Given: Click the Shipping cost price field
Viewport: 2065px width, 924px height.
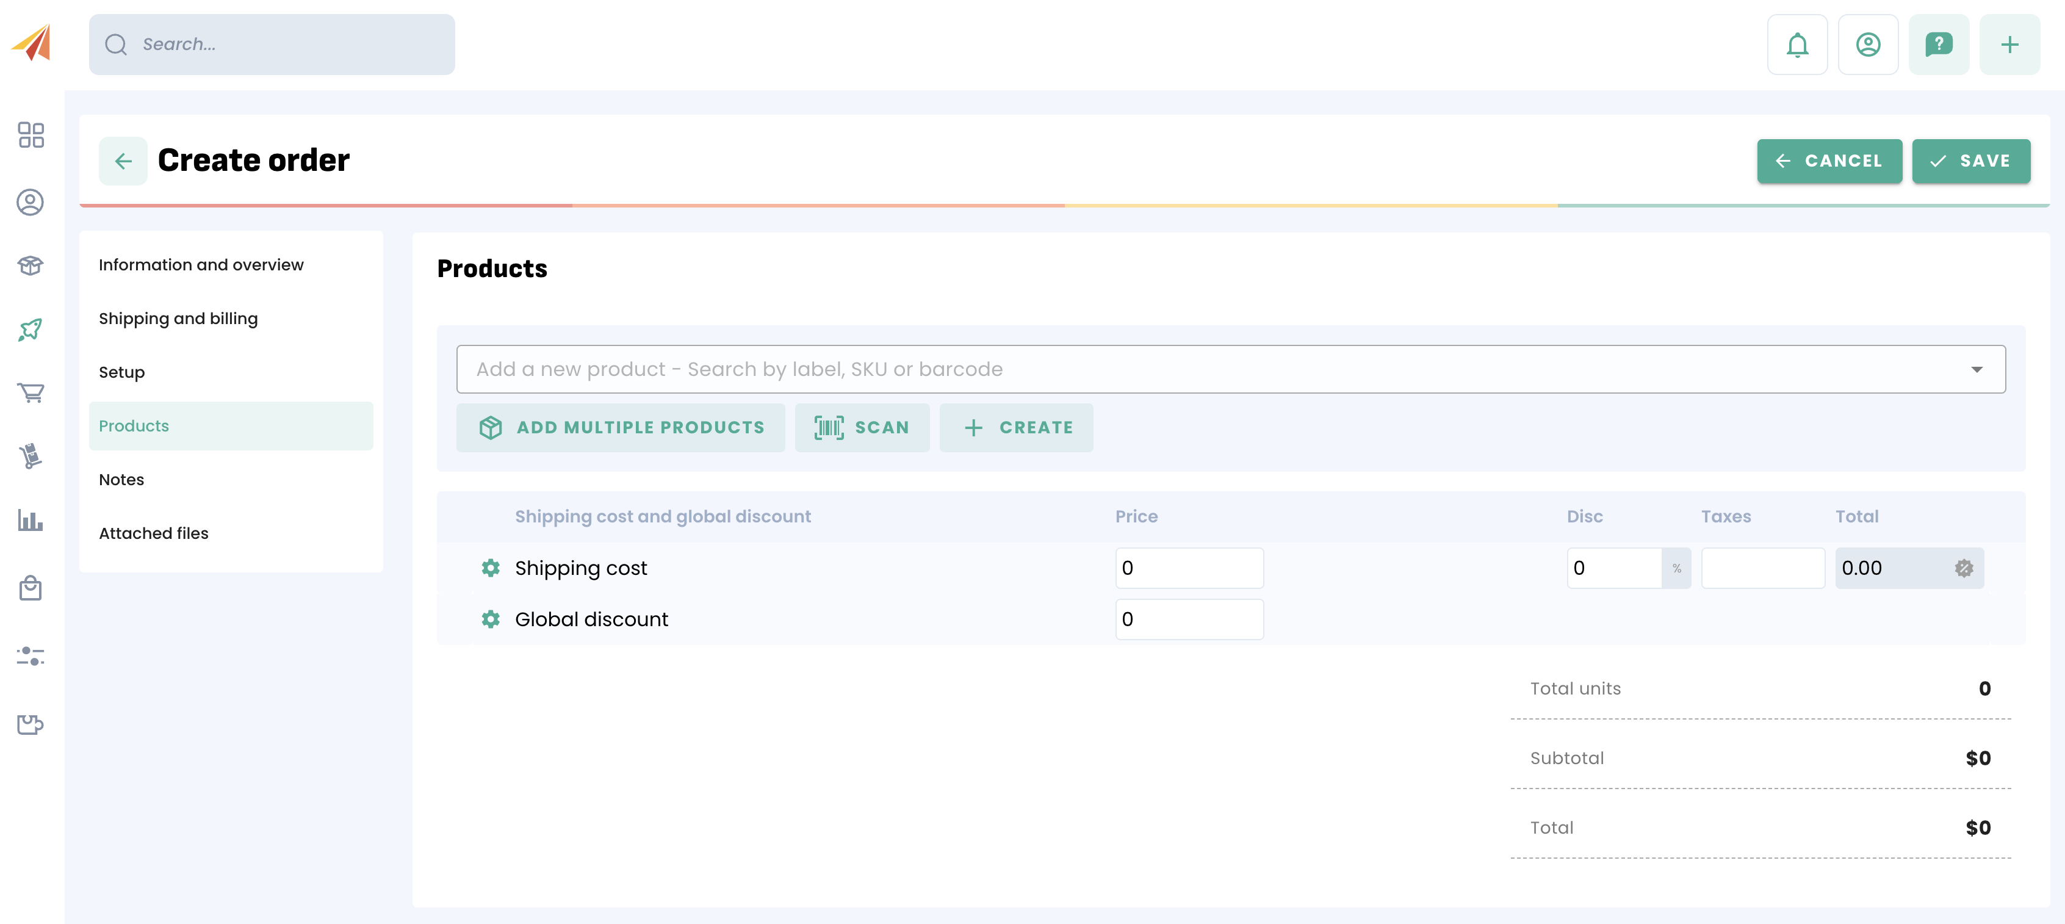Looking at the screenshot, I should 1189,568.
